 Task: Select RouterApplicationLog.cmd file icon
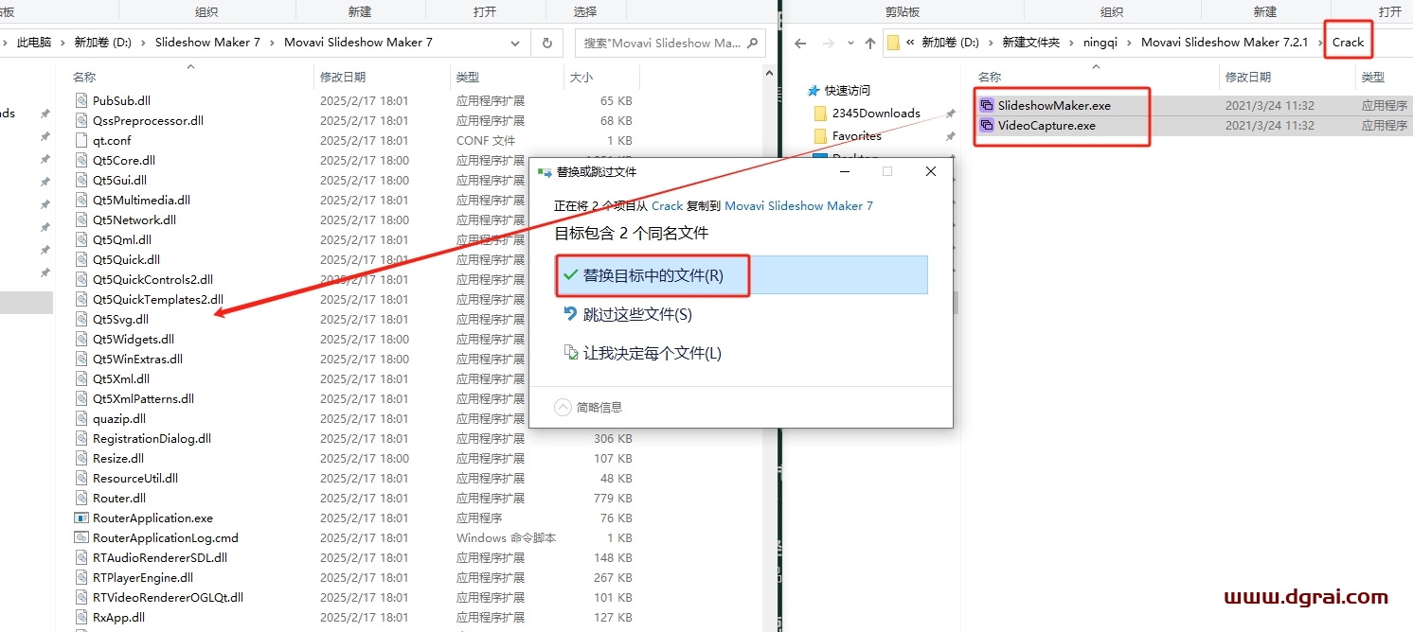[x=81, y=537]
